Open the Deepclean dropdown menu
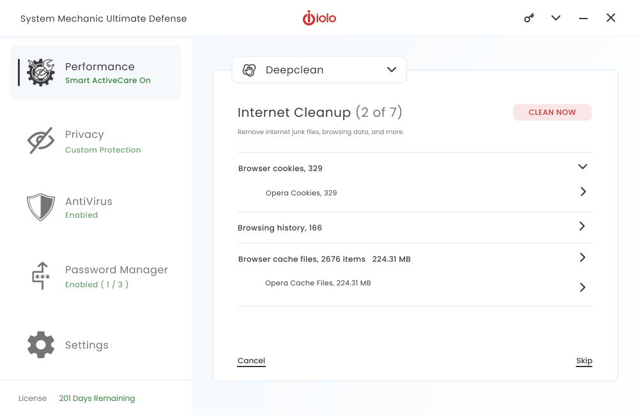Screen dimensions: 639x415 tap(392, 70)
